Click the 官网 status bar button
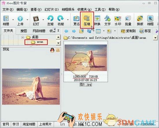159x128 pixels. [x=6, y=124]
